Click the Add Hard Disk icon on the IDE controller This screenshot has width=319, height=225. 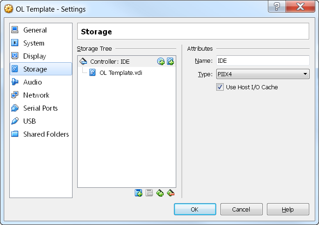(171, 61)
